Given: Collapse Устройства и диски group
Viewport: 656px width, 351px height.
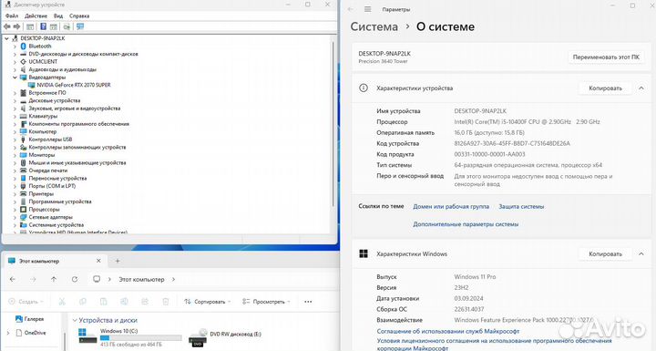Looking at the screenshot, I should [75, 320].
